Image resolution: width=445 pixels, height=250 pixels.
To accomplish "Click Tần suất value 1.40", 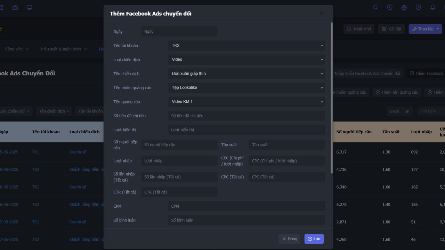I will (386, 205).
